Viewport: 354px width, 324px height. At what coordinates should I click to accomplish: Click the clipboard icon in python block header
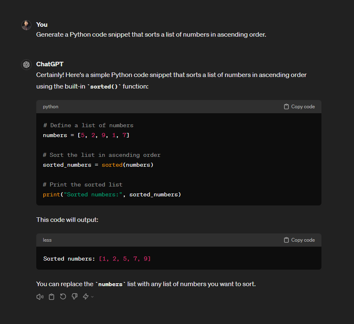[x=286, y=107]
